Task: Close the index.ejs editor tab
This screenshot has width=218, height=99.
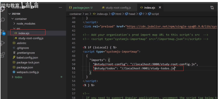Action: pos(160,7)
